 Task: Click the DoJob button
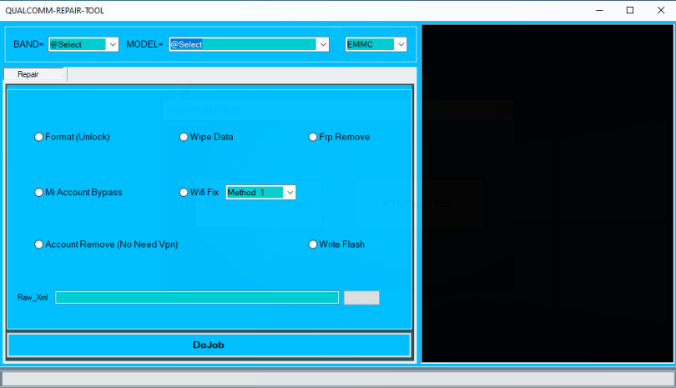click(209, 345)
